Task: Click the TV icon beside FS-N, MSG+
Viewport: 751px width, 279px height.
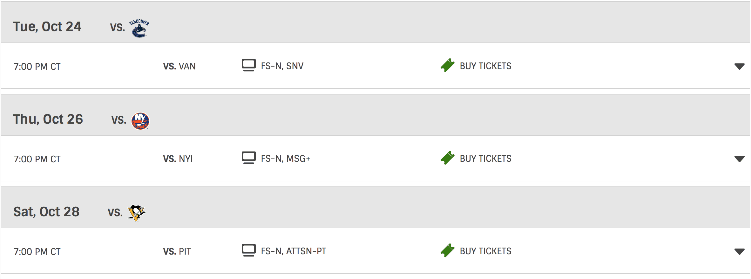Action: click(x=248, y=158)
